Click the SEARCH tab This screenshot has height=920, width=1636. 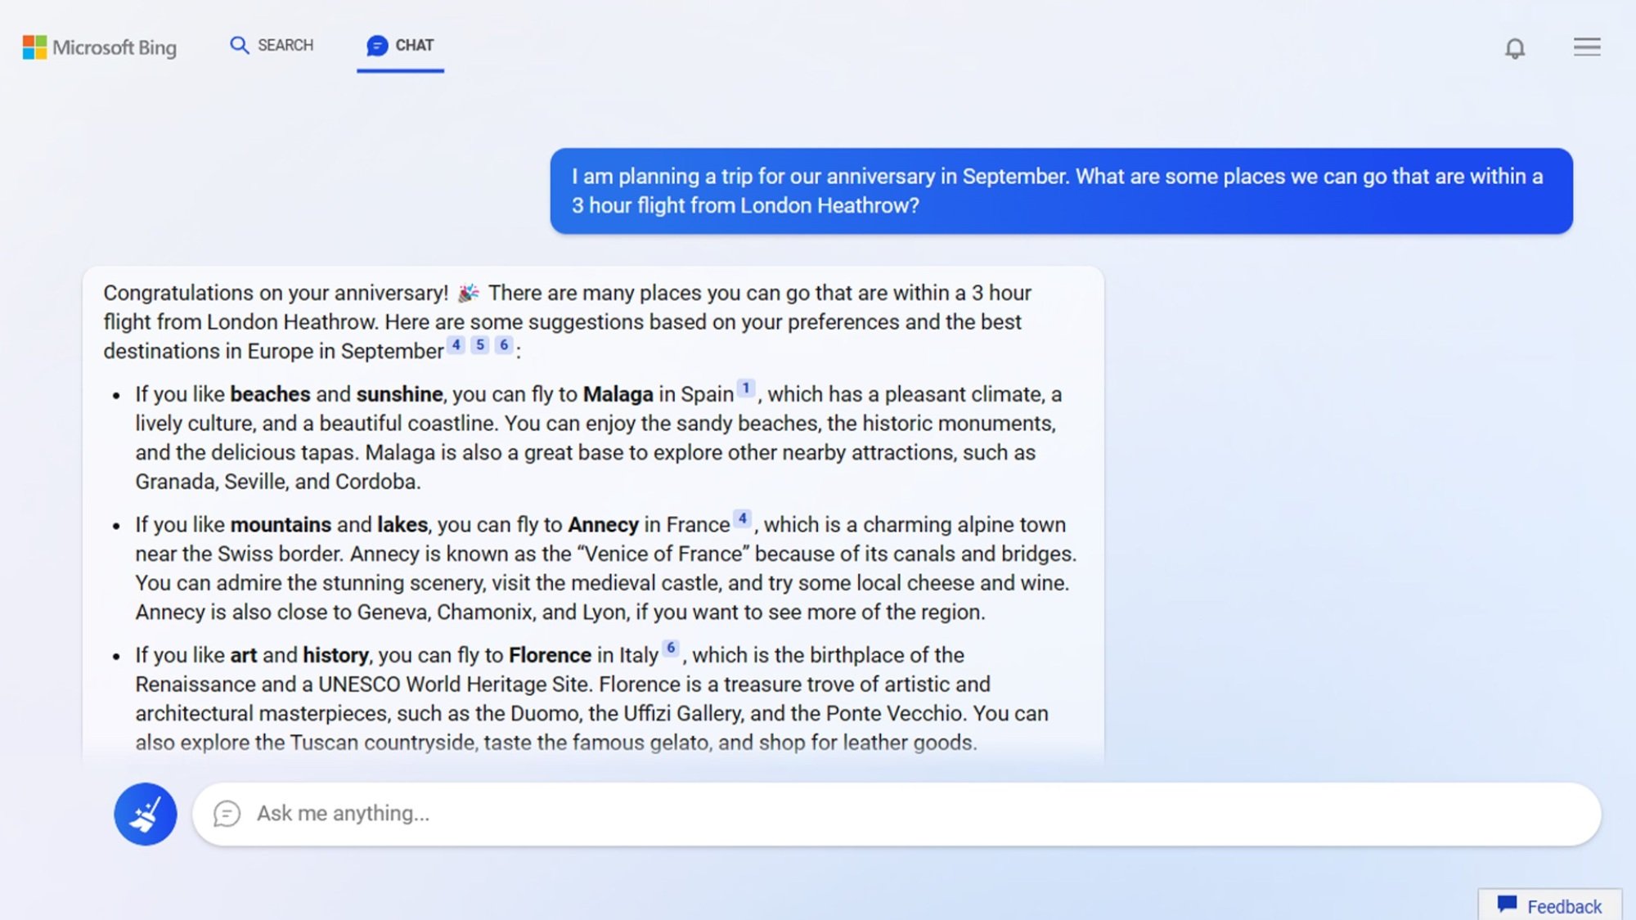271,45
